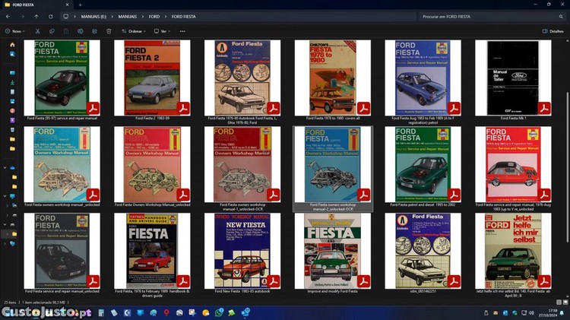
Task: Expand the Ordenar sort dropdown
Action: coord(135,31)
